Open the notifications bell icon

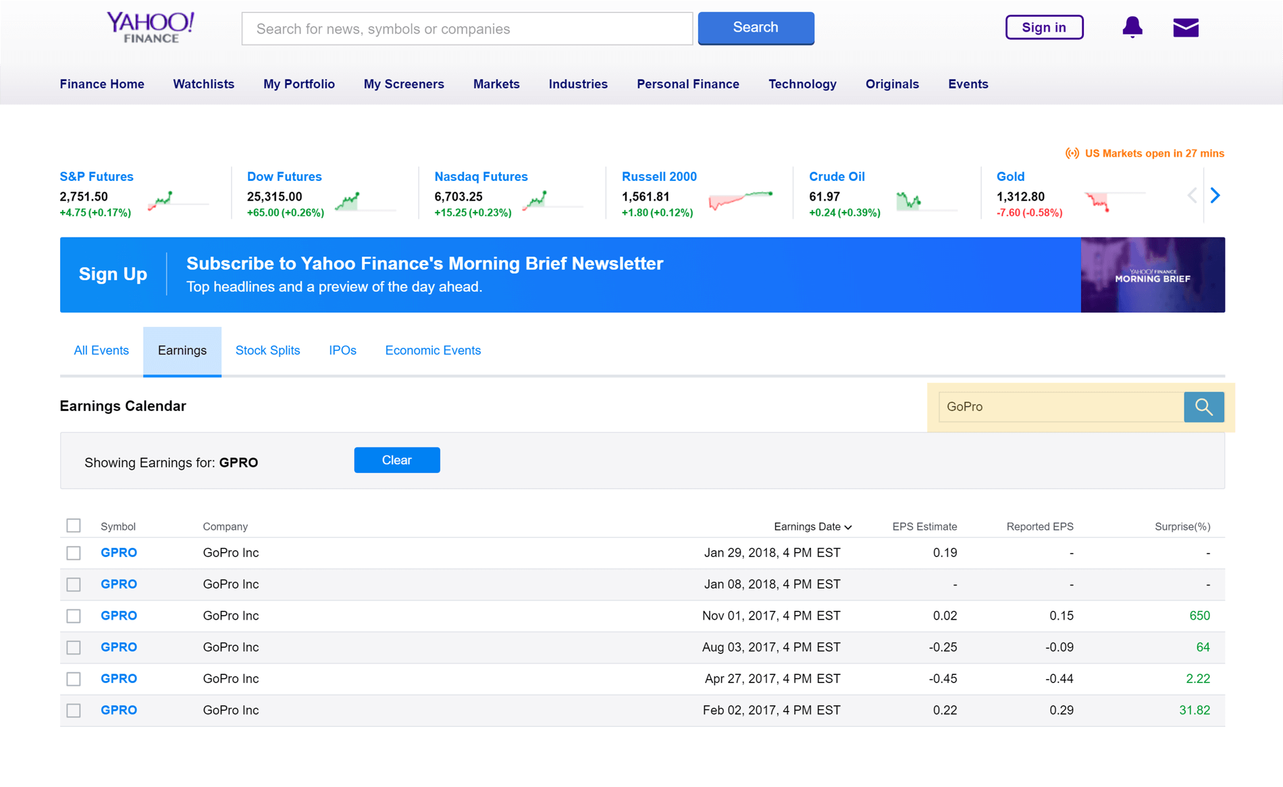tap(1132, 27)
